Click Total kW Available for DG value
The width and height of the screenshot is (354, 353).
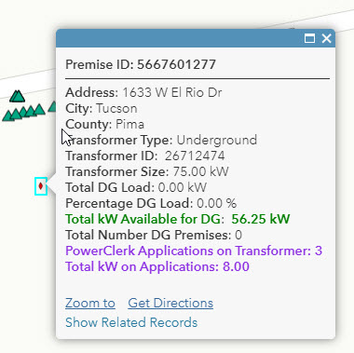(x=261, y=219)
